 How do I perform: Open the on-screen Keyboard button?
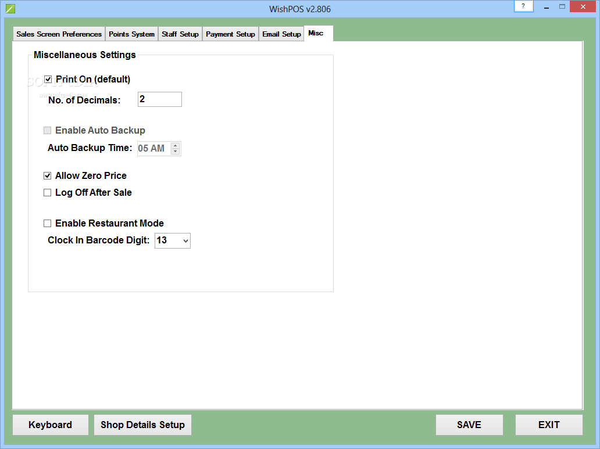click(x=50, y=425)
